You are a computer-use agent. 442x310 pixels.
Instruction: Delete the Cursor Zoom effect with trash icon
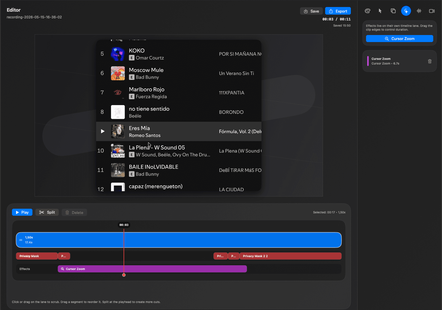pos(430,61)
